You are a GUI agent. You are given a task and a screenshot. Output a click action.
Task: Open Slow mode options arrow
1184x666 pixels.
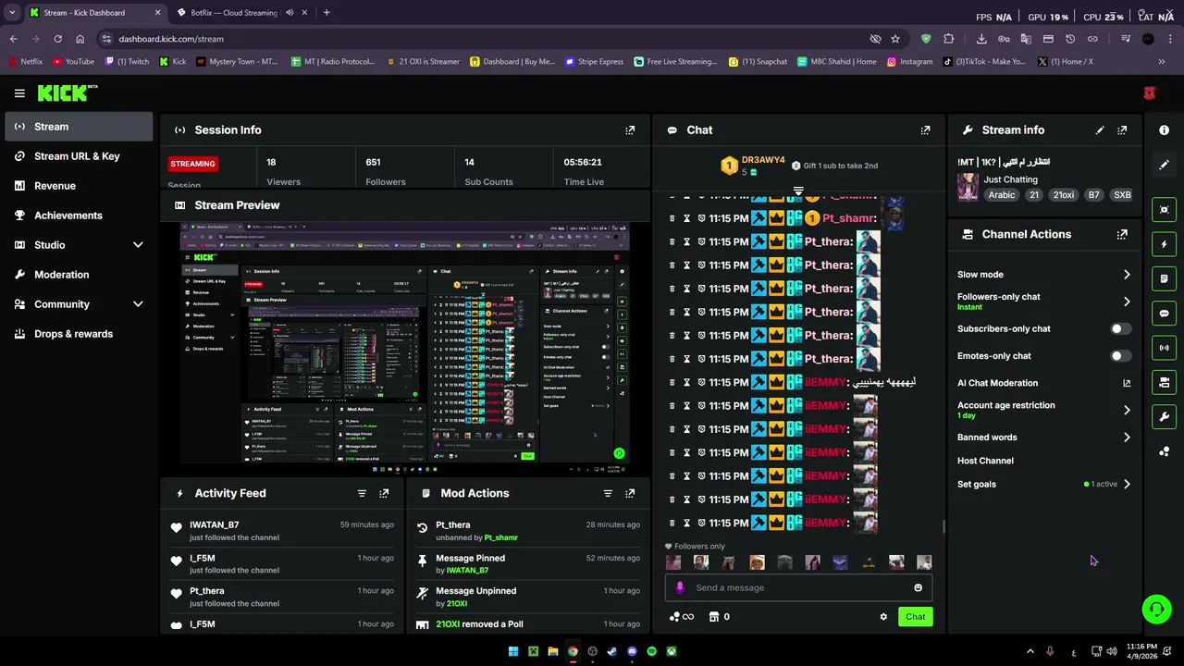coord(1127,275)
